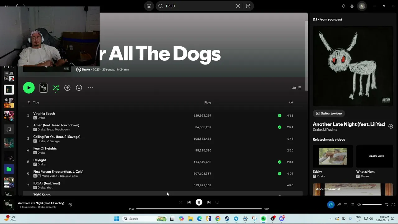The height and width of the screenshot is (224, 398).
Task: Enter full screen mode
Action: (x=393, y=205)
